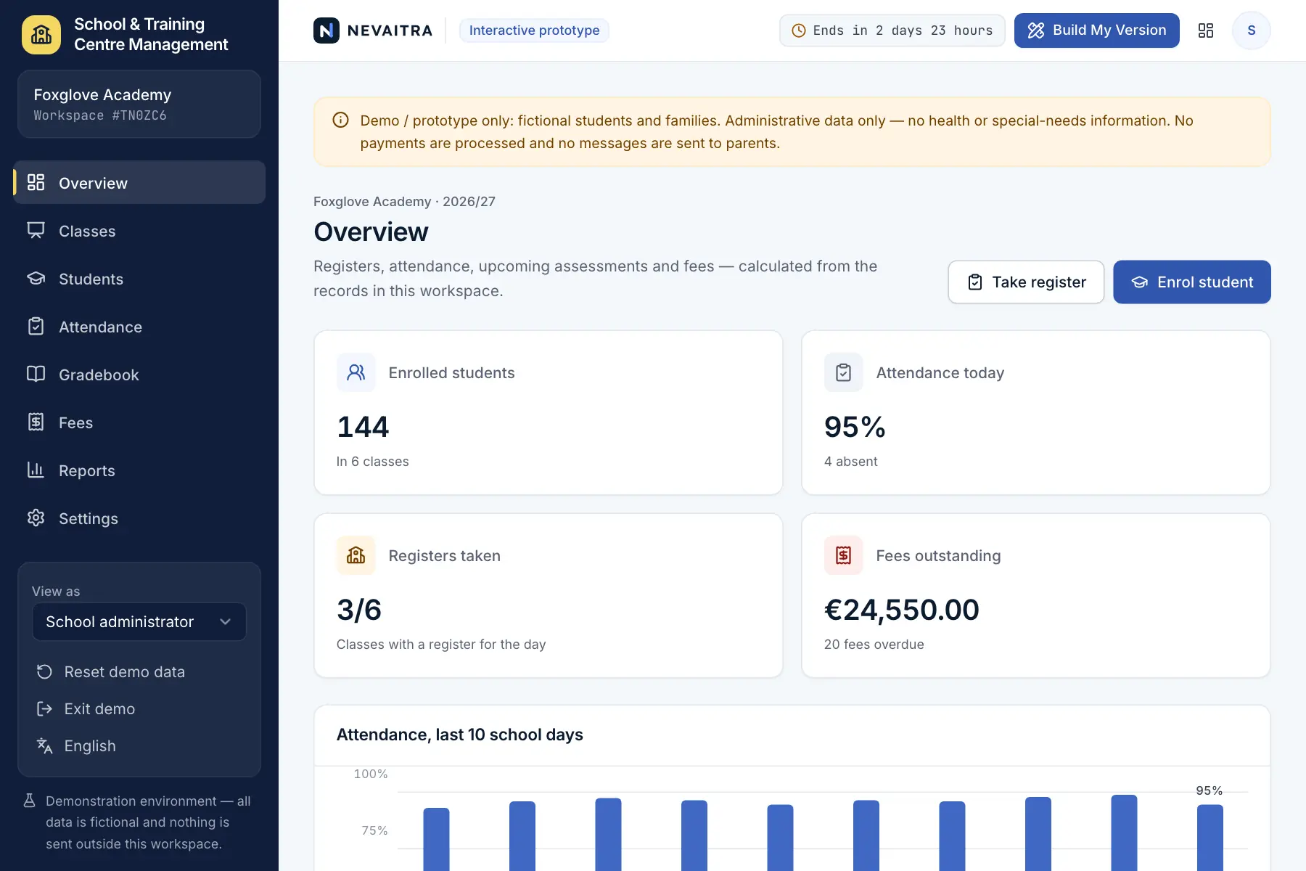Click the Fees outstanding receipt icon
The height and width of the screenshot is (871, 1306).
[844, 555]
